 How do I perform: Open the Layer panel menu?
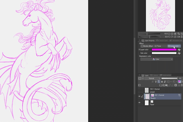coord(139,75)
